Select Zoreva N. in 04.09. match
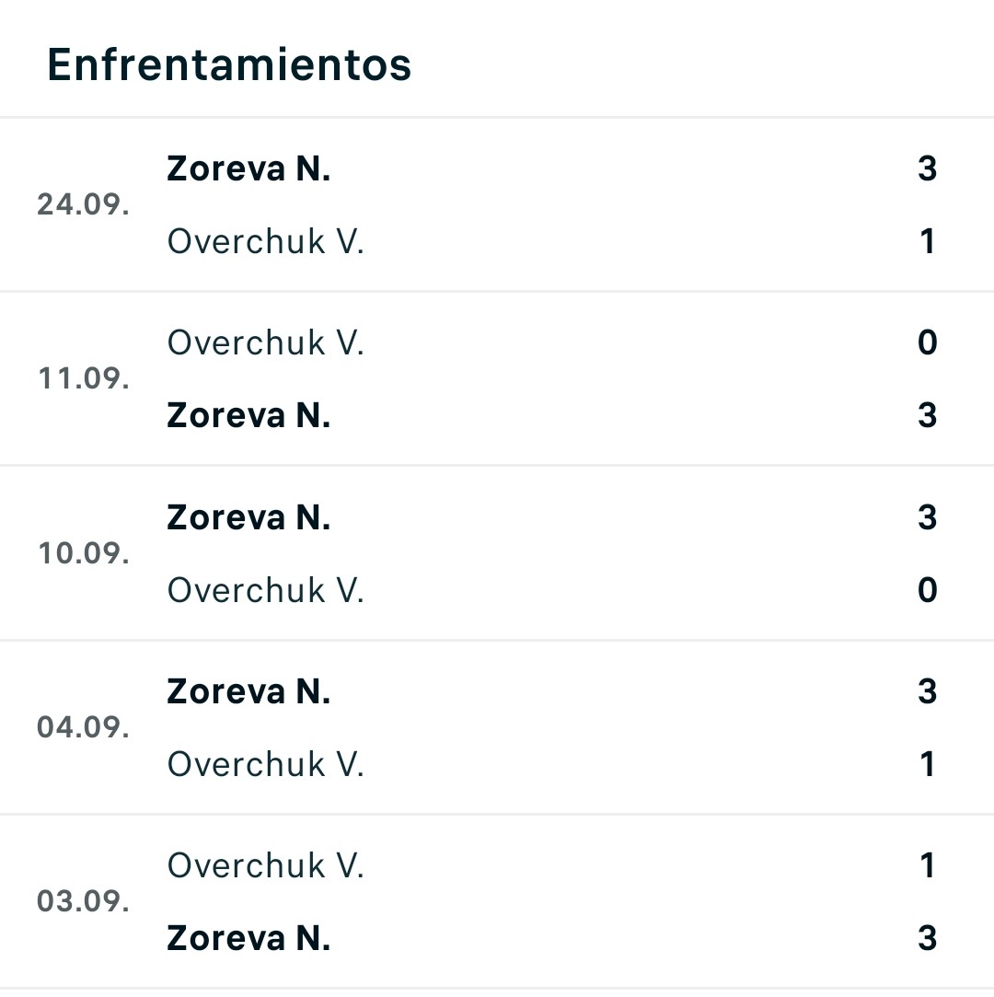This screenshot has width=994, height=997. pyautogui.click(x=248, y=691)
